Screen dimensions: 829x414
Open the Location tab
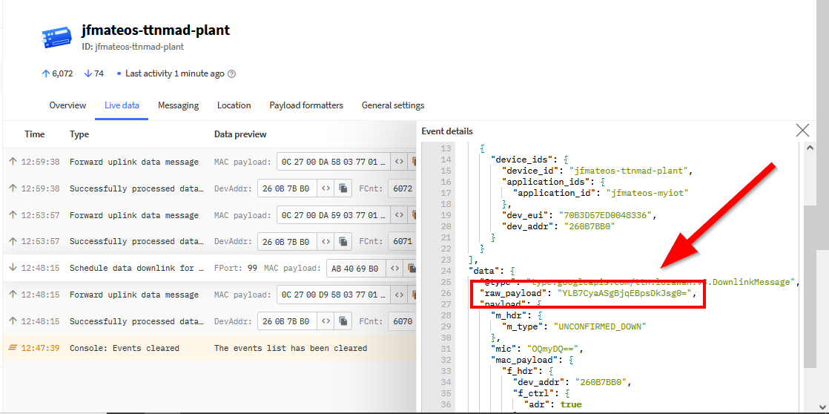[x=234, y=105]
